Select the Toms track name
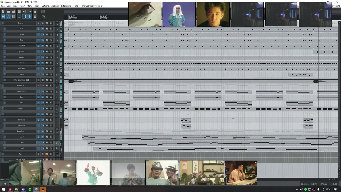This screenshot has width=341, height=192. coord(22,74)
